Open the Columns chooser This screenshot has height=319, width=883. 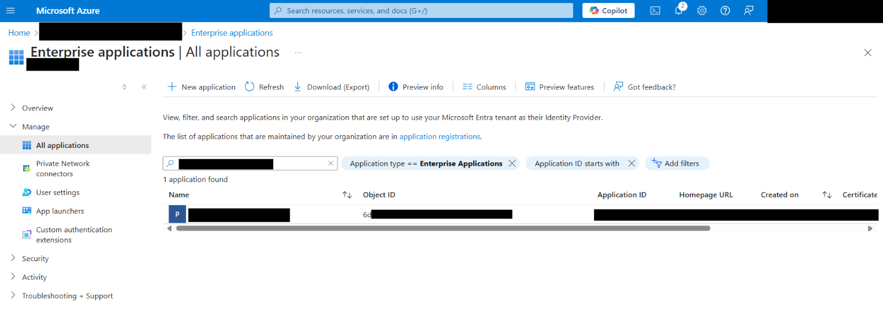484,87
